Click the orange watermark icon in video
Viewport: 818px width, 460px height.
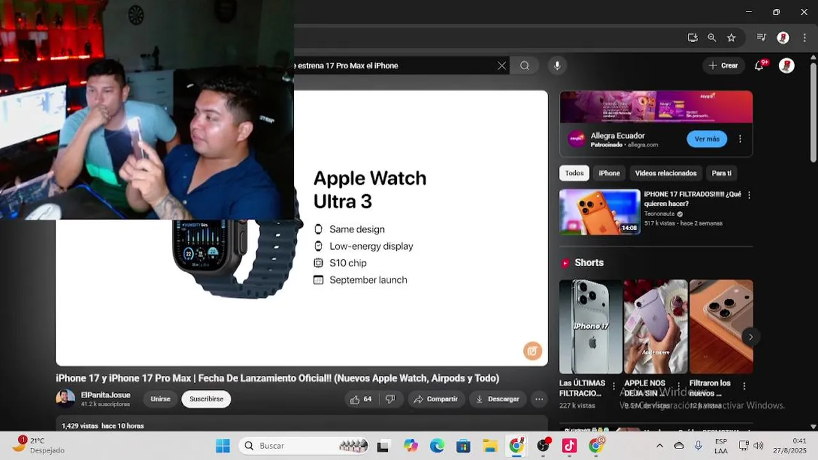[x=532, y=350]
